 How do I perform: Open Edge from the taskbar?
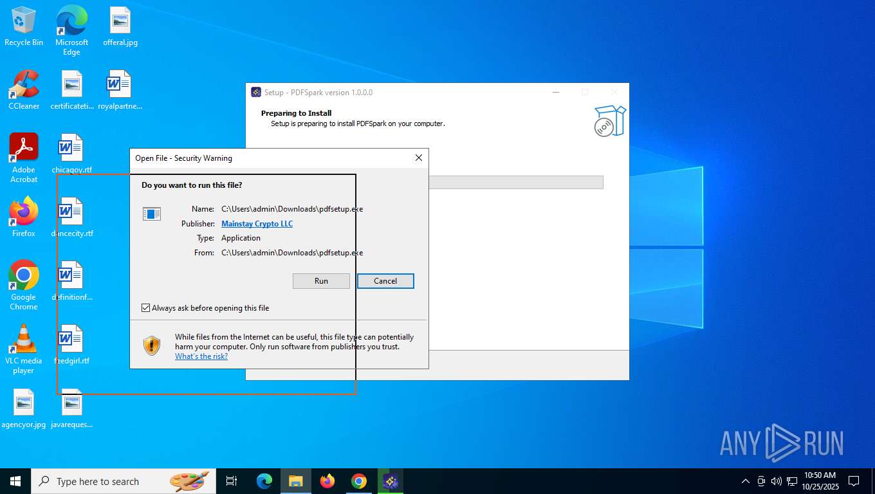click(264, 481)
